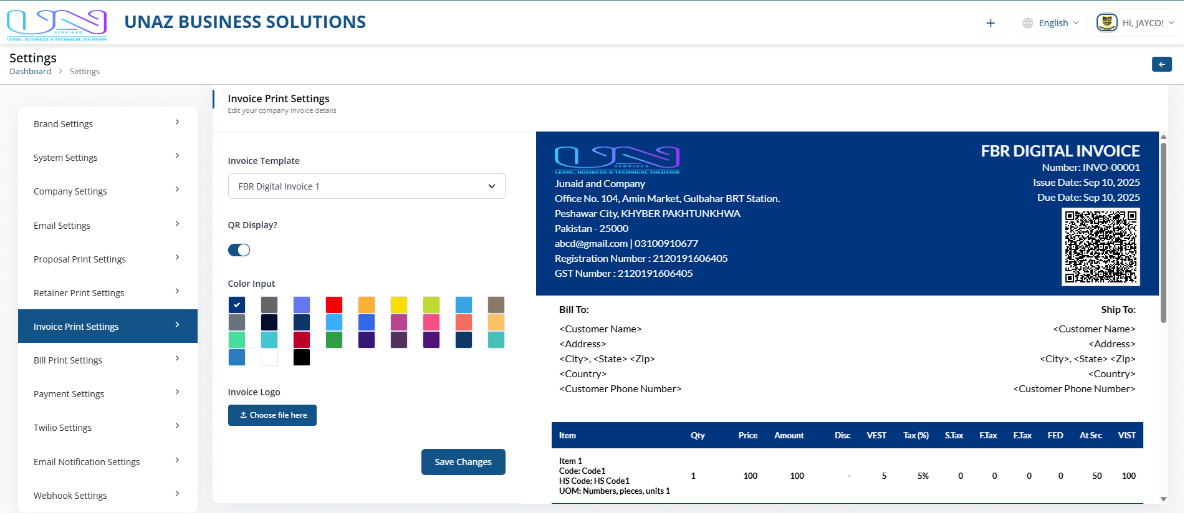This screenshot has width=1185, height=515.
Task: Click the Save Changes button
Action: pos(463,462)
